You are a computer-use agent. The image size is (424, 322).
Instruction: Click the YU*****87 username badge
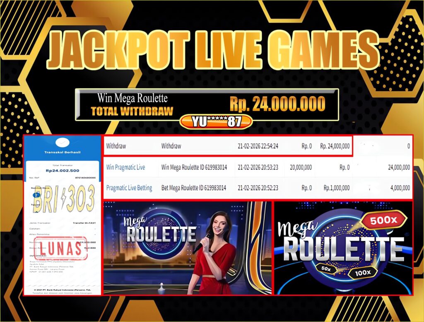click(216, 121)
